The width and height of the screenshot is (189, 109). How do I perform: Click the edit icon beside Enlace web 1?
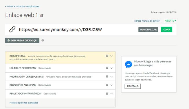(42, 16)
